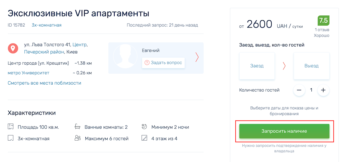The height and width of the screenshot is (162, 344).
Task: Click the Последний запрос: 21 день назад text
Action: [x=162, y=25]
